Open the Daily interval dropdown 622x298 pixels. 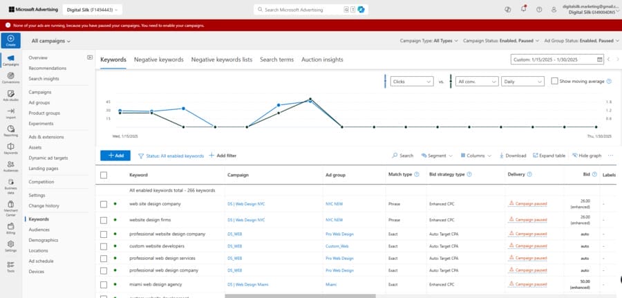(522, 82)
